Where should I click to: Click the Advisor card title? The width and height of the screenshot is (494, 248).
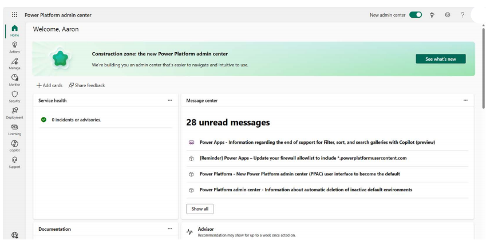(205, 229)
